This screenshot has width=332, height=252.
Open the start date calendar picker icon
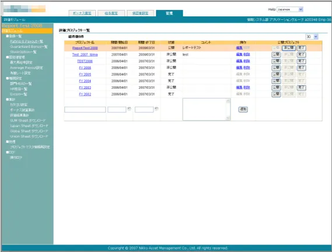pos(129,109)
